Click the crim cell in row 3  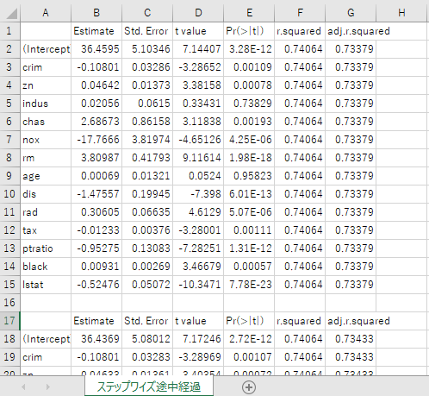46,67
